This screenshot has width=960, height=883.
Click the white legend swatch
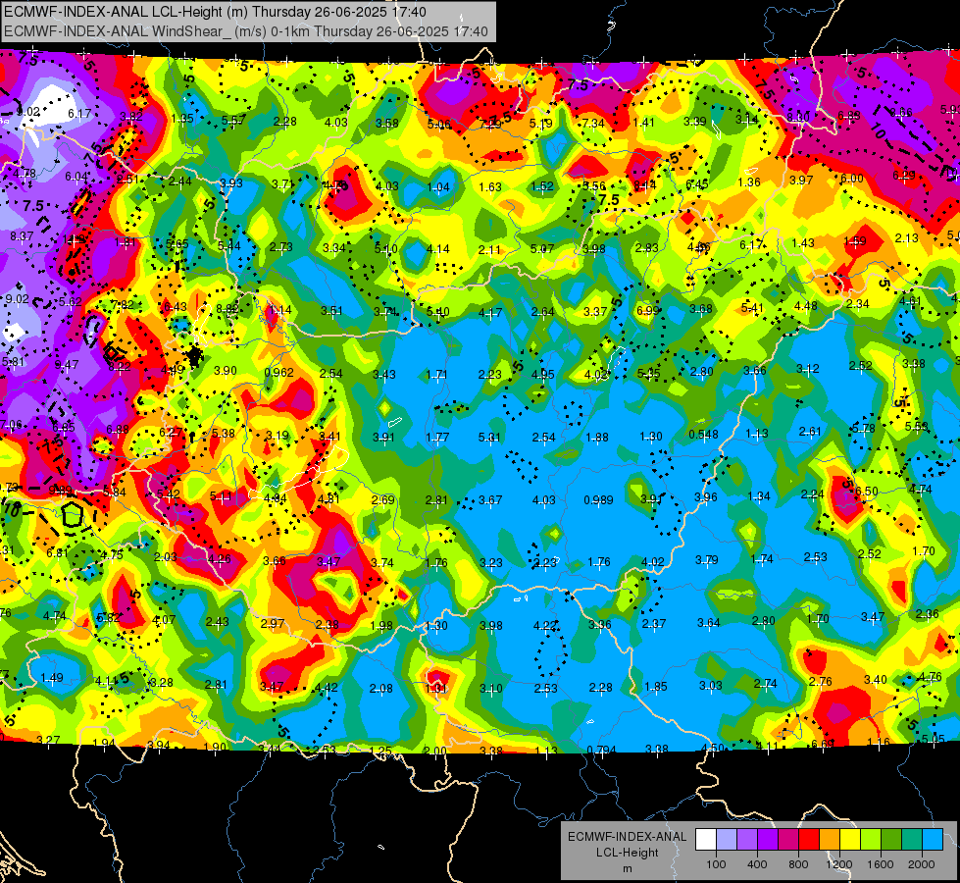click(x=706, y=839)
